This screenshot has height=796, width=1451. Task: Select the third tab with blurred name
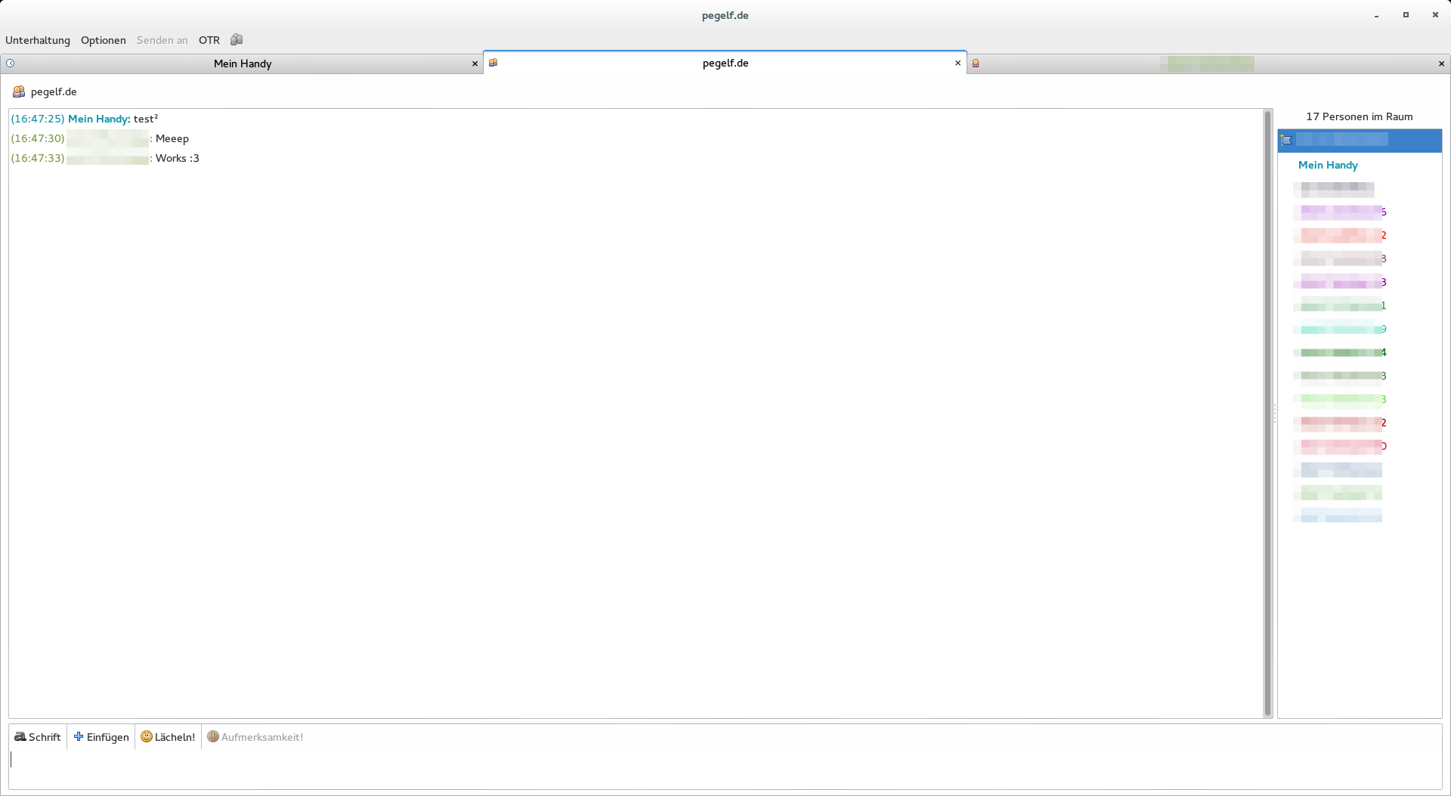1206,63
